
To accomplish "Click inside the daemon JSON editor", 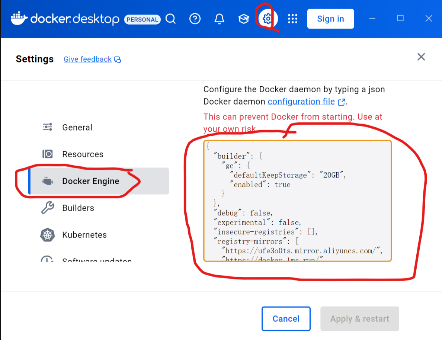I will 297,201.
